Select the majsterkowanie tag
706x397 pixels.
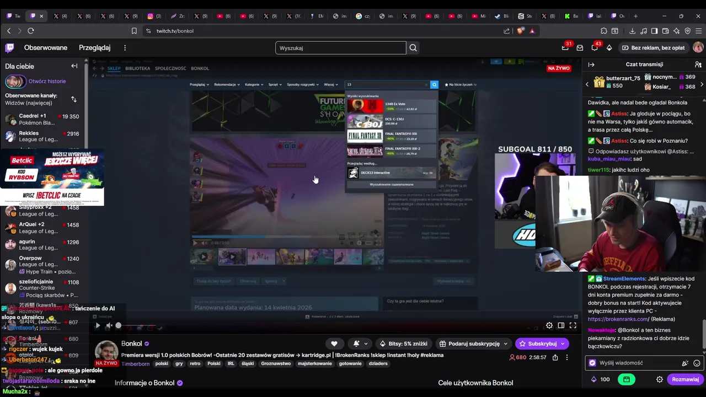[x=315, y=364]
